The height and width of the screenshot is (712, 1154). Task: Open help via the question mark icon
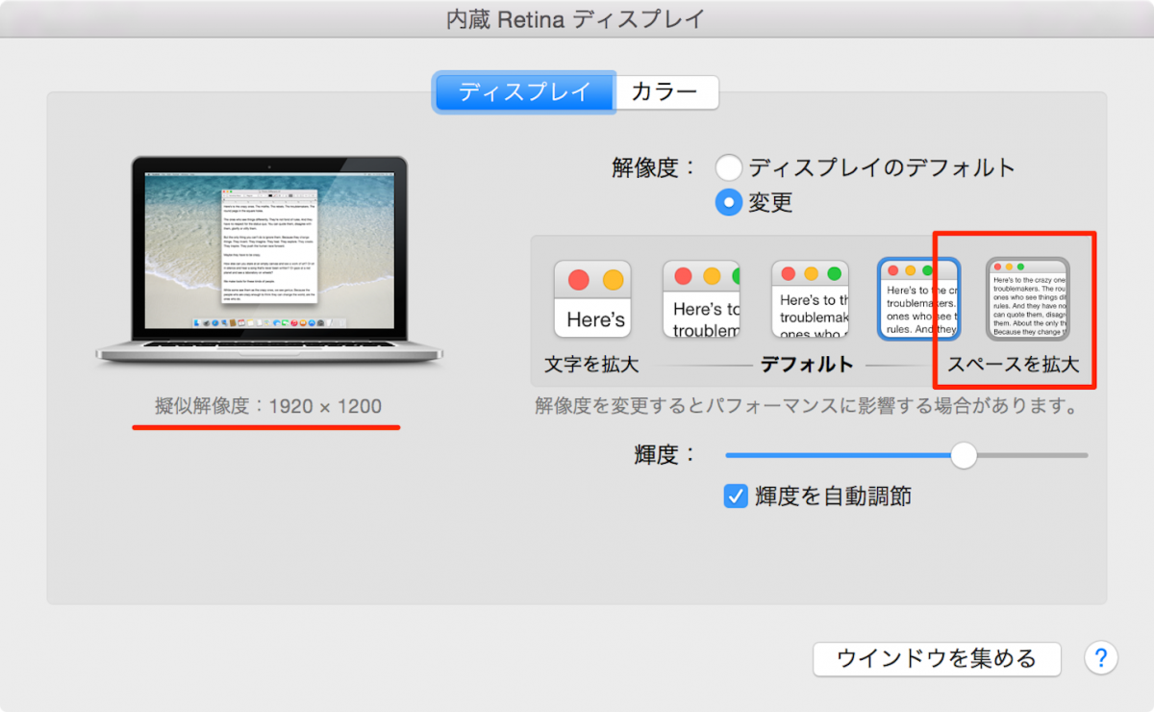point(1101,659)
